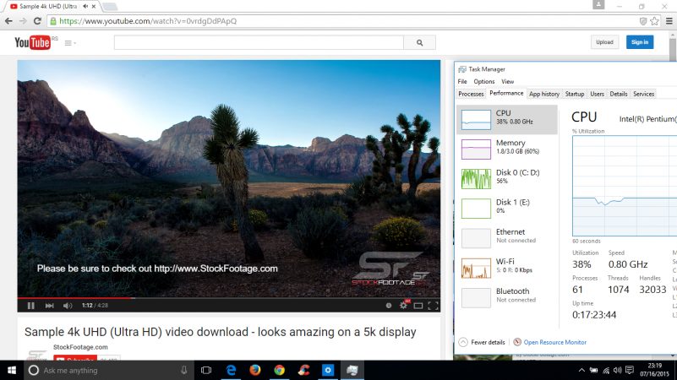Image resolution: width=677 pixels, height=380 pixels.
Task: Click Open Resource Monitor link
Action: point(549,342)
